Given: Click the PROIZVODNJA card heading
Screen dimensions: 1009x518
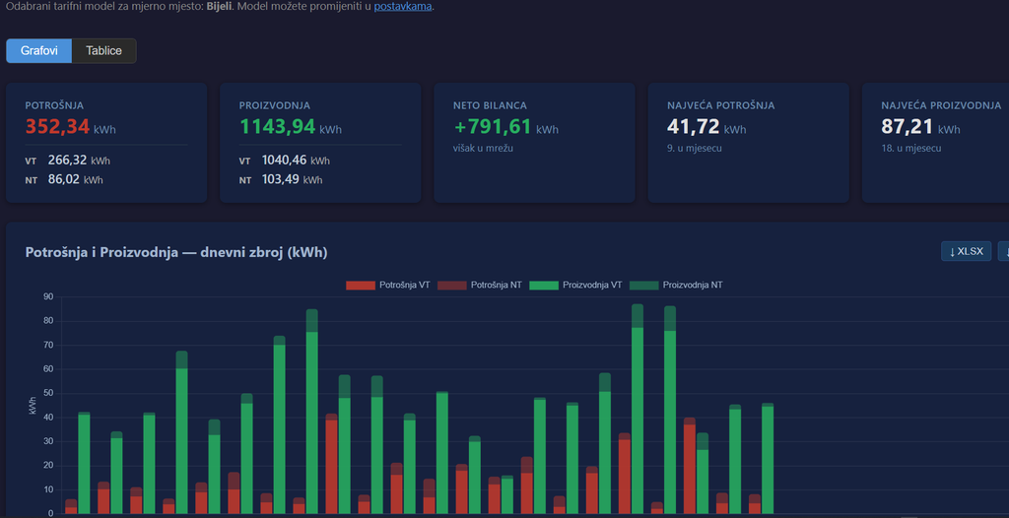Looking at the screenshot, I should coord(275,105).
